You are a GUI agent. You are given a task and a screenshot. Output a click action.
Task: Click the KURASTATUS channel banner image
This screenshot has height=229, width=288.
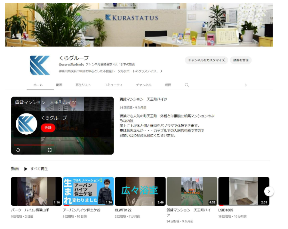pos(139,25)
